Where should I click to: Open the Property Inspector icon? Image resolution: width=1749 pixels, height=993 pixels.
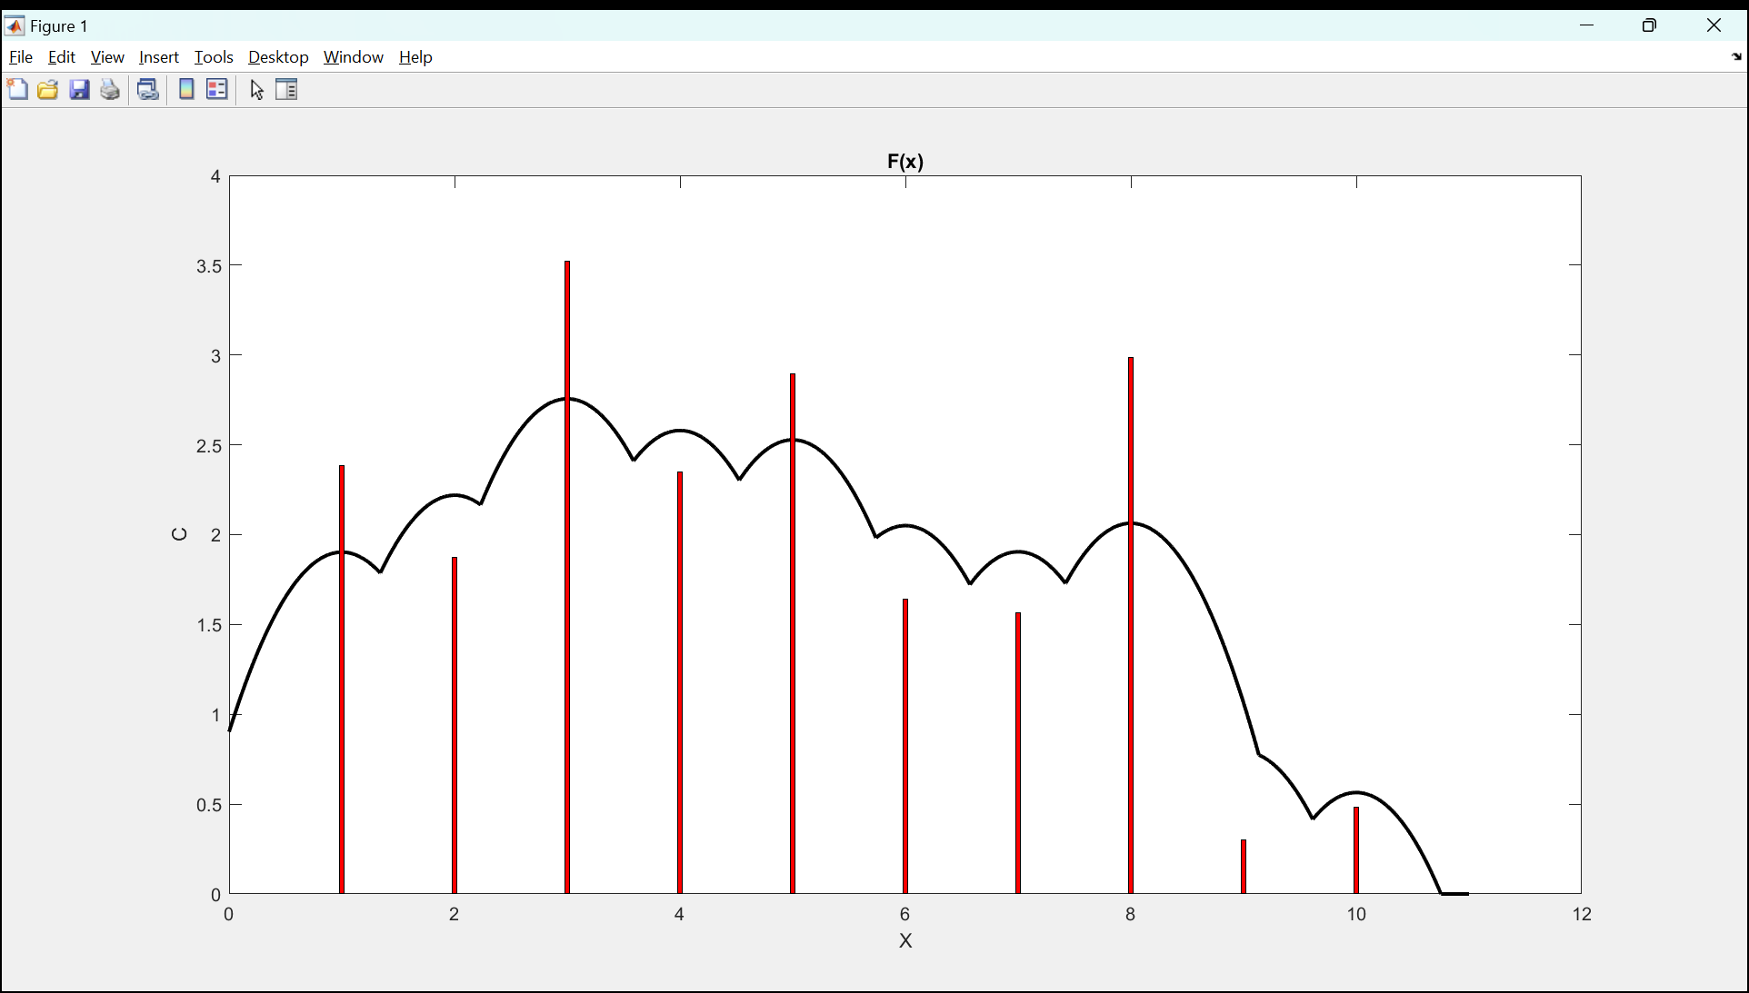coord(286,89)
